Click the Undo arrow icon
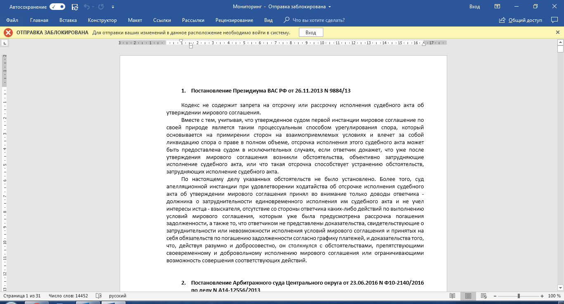Viewport: 564px width, 304px height. tap(86, 7)
